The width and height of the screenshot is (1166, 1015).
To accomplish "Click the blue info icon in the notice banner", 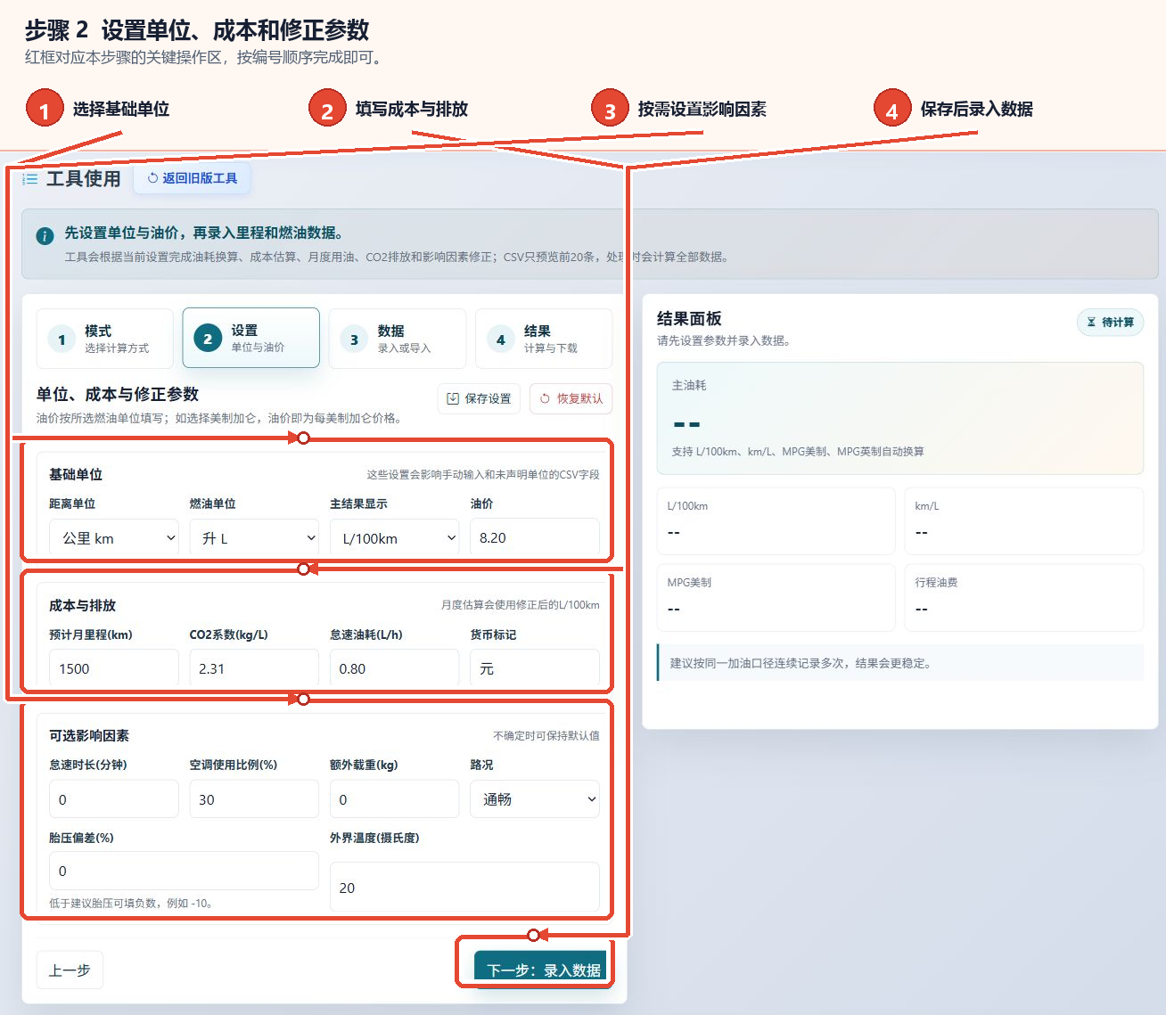I will pos(45,236).
